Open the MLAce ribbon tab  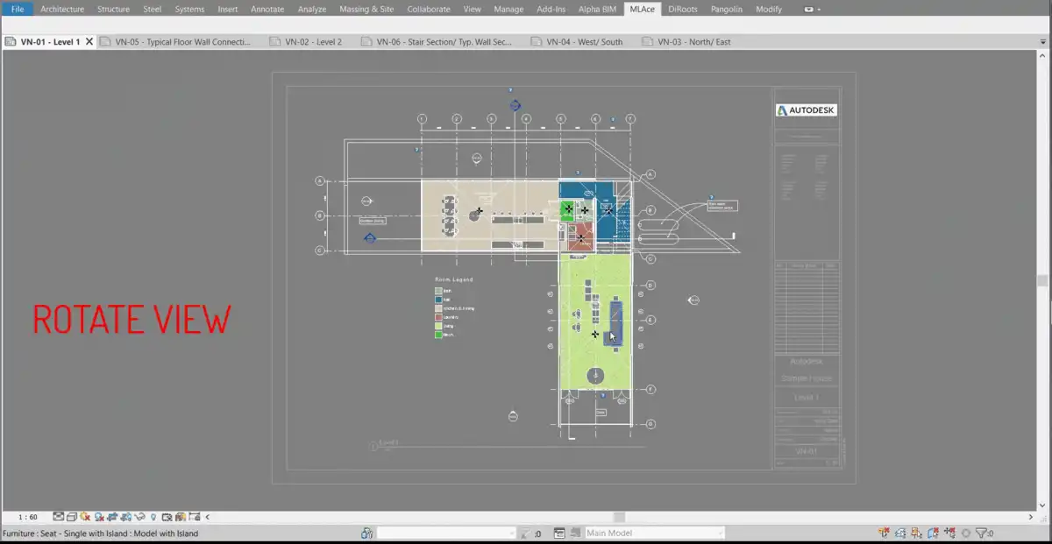(x=642, y=9)
